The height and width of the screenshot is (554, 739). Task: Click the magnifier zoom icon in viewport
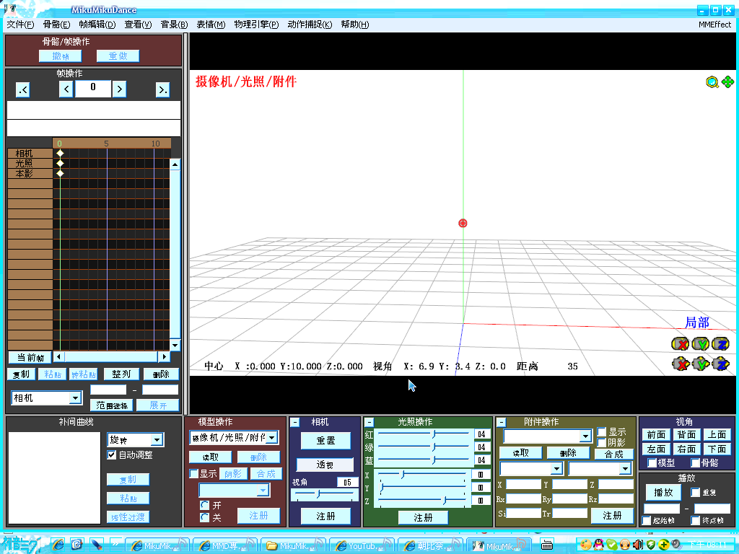(x=712, y=82)
